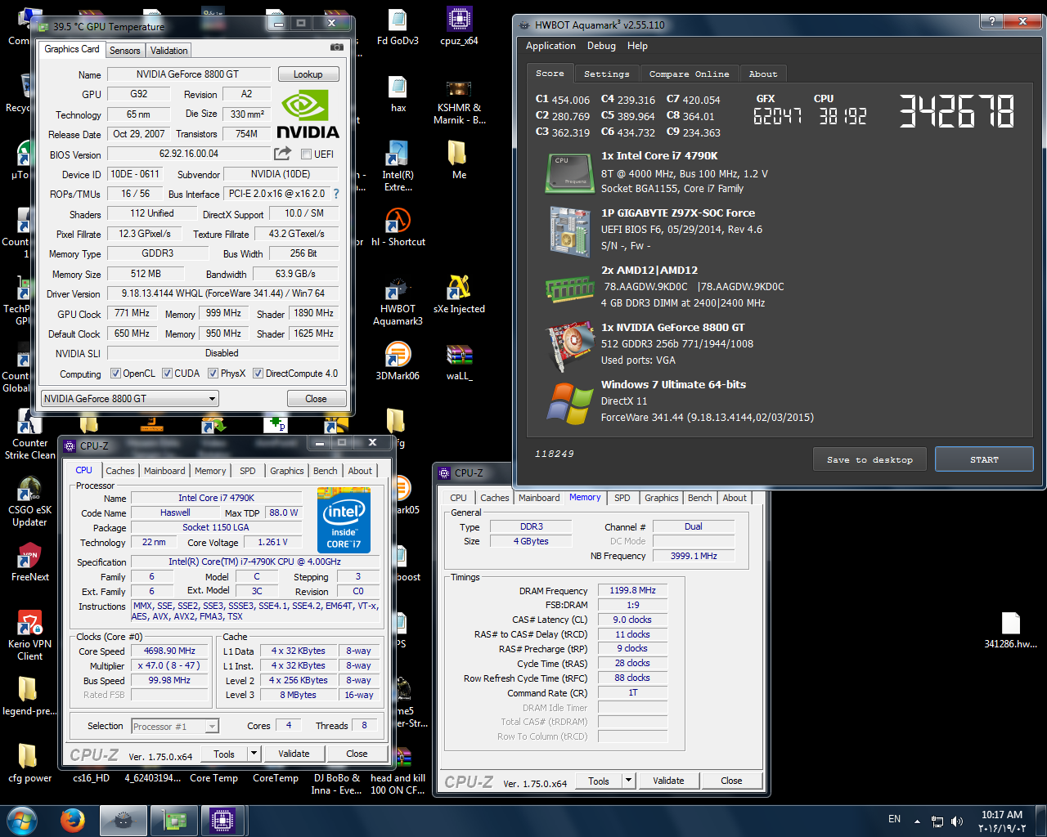Launch the FreeNext VPN desktop icon
The image size is (1047, 837).
[x=30, y=562]
